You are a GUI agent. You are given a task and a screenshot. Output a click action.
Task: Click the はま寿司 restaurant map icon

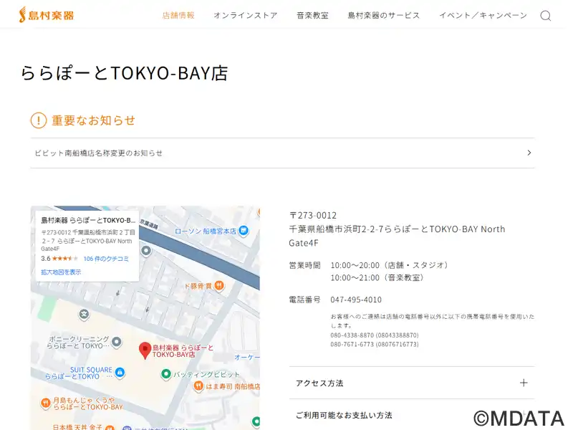click(x=198, y=386)
